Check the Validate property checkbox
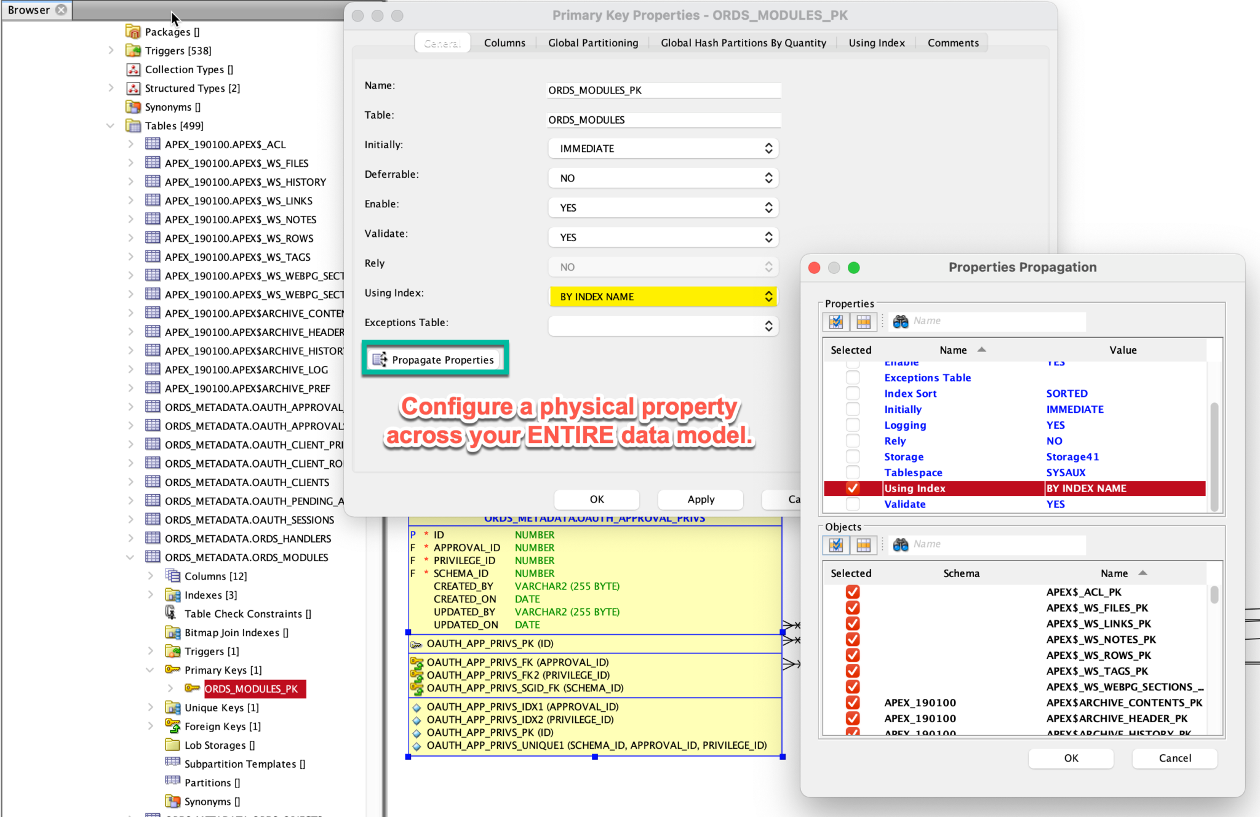The width and height of the screenshot is (1260, 817). click(x=853, y=504)
